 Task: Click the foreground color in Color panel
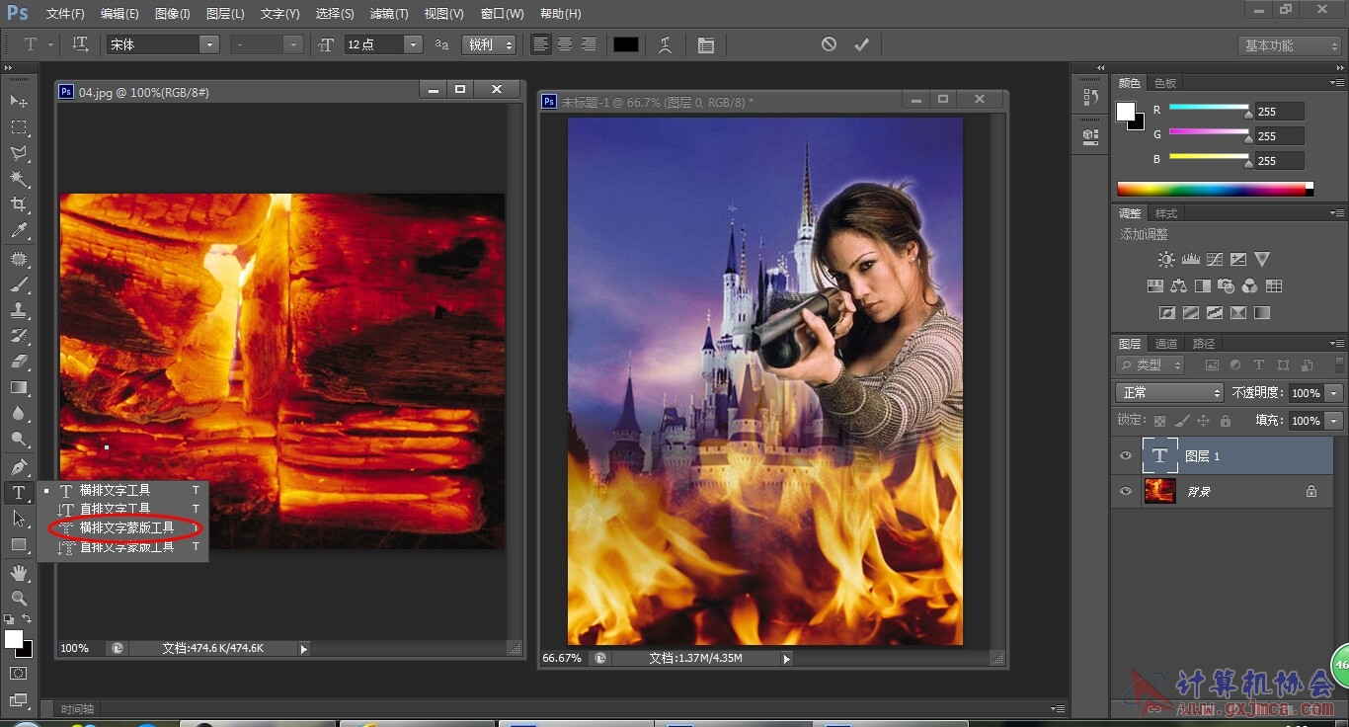(1126, 112)
